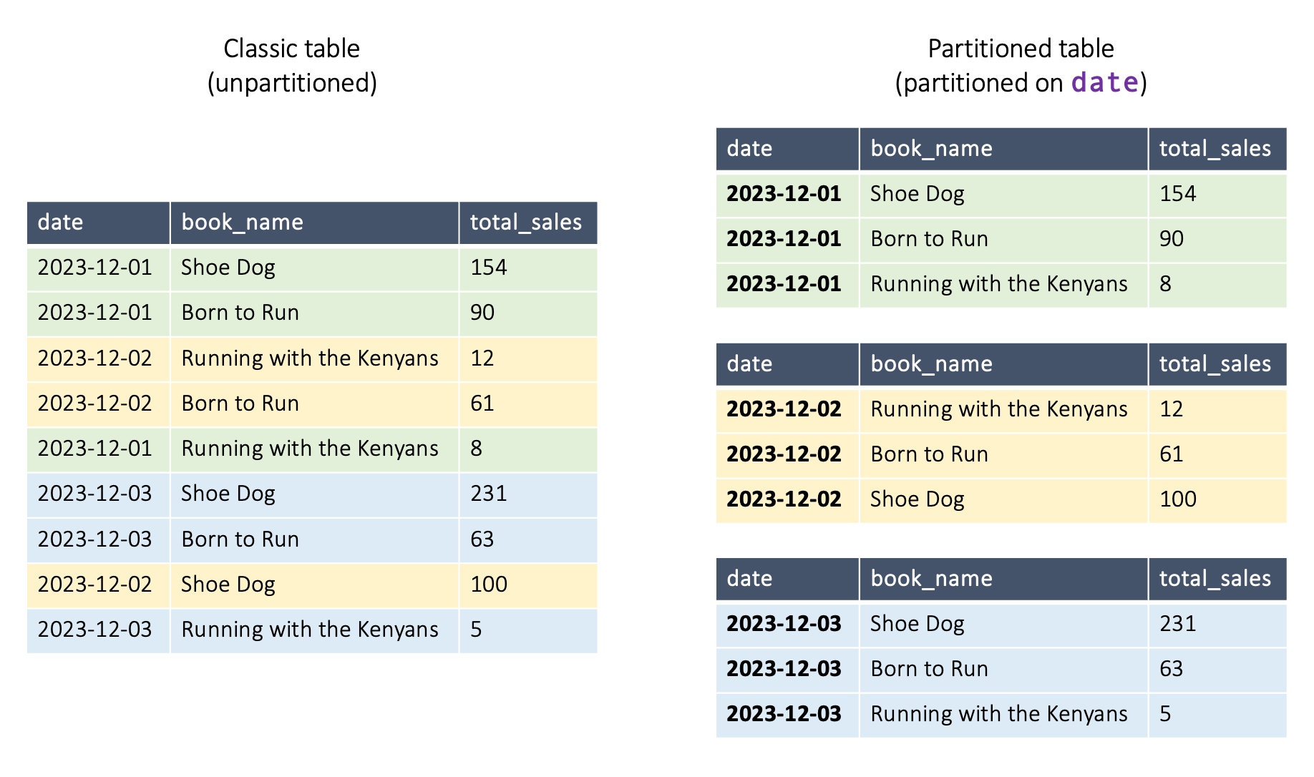Click 'book_name' header of second partition
Screen dimensions: 1314x777
point(1004,364)
